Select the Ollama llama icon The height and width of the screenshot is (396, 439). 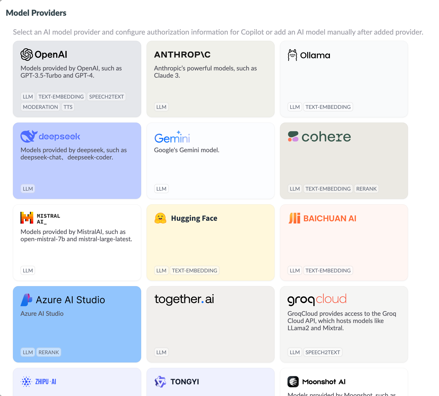[x=292, y=55]
